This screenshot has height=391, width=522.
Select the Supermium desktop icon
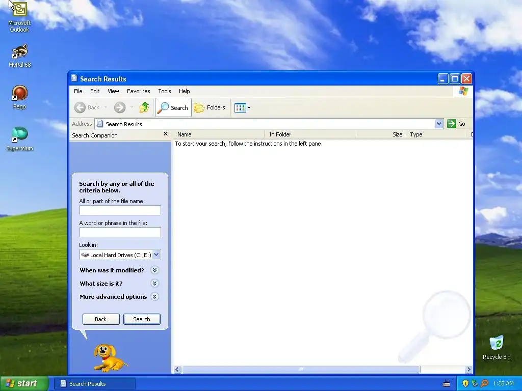[20, 139]
